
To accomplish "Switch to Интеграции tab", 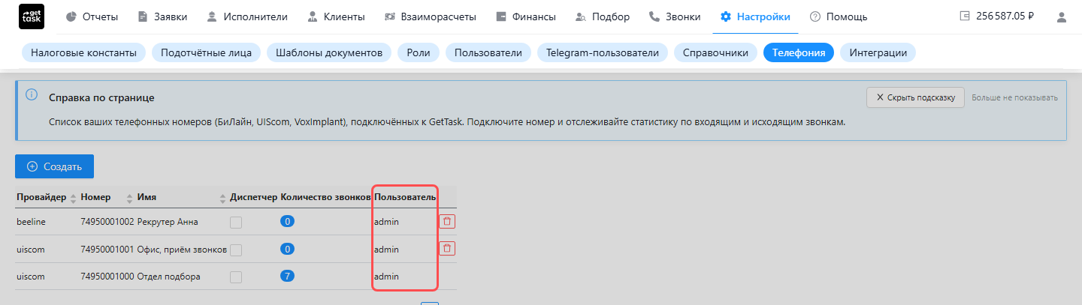I will [878, 52].
